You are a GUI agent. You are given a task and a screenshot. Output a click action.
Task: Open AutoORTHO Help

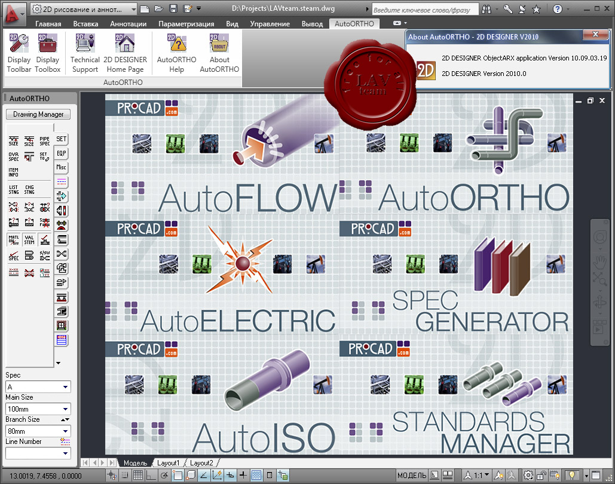coord(176,53)
